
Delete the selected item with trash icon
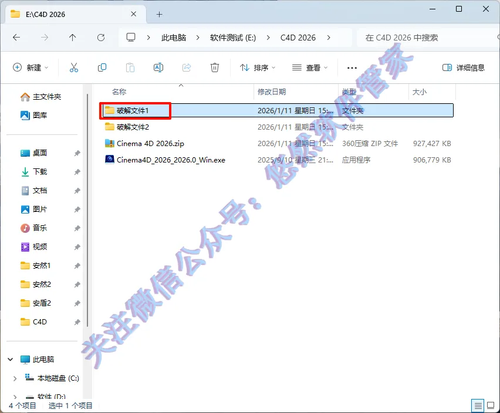pyautogui.click(x=215, y=67)
